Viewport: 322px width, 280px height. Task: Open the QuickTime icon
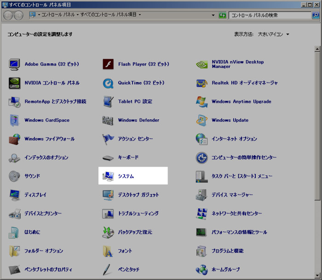pyautogui.click(x=108, y=83)
